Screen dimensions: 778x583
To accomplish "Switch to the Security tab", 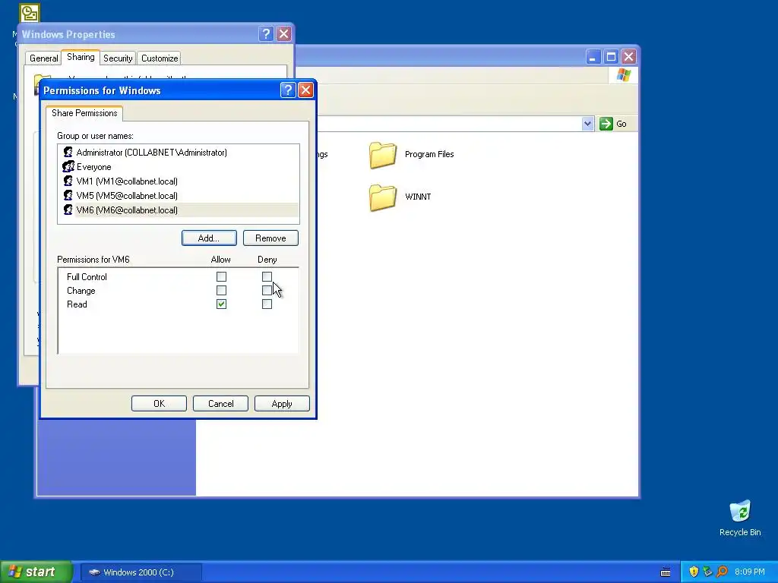I will point(118,58).
